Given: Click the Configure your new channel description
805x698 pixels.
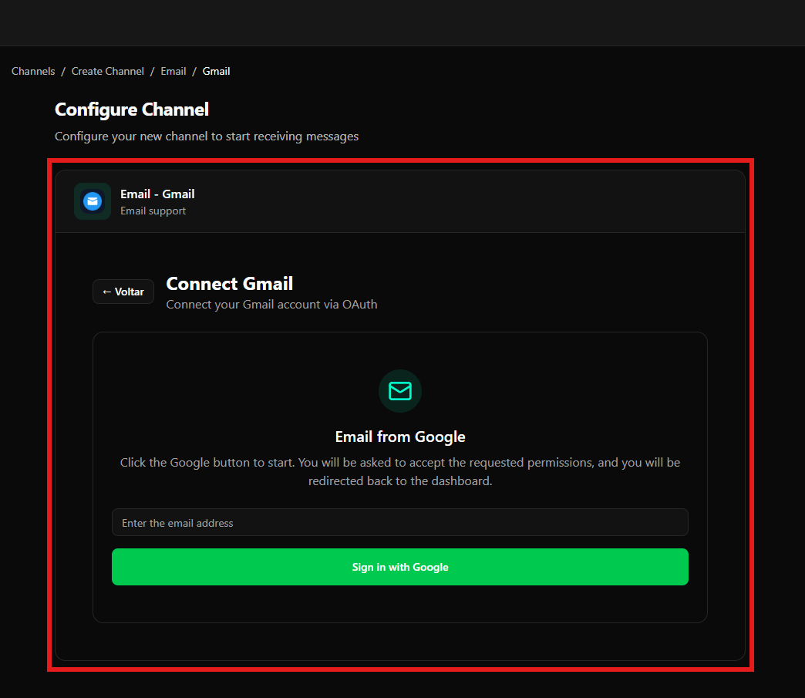Looking at the screenshot, I should [x=207, y=137].
